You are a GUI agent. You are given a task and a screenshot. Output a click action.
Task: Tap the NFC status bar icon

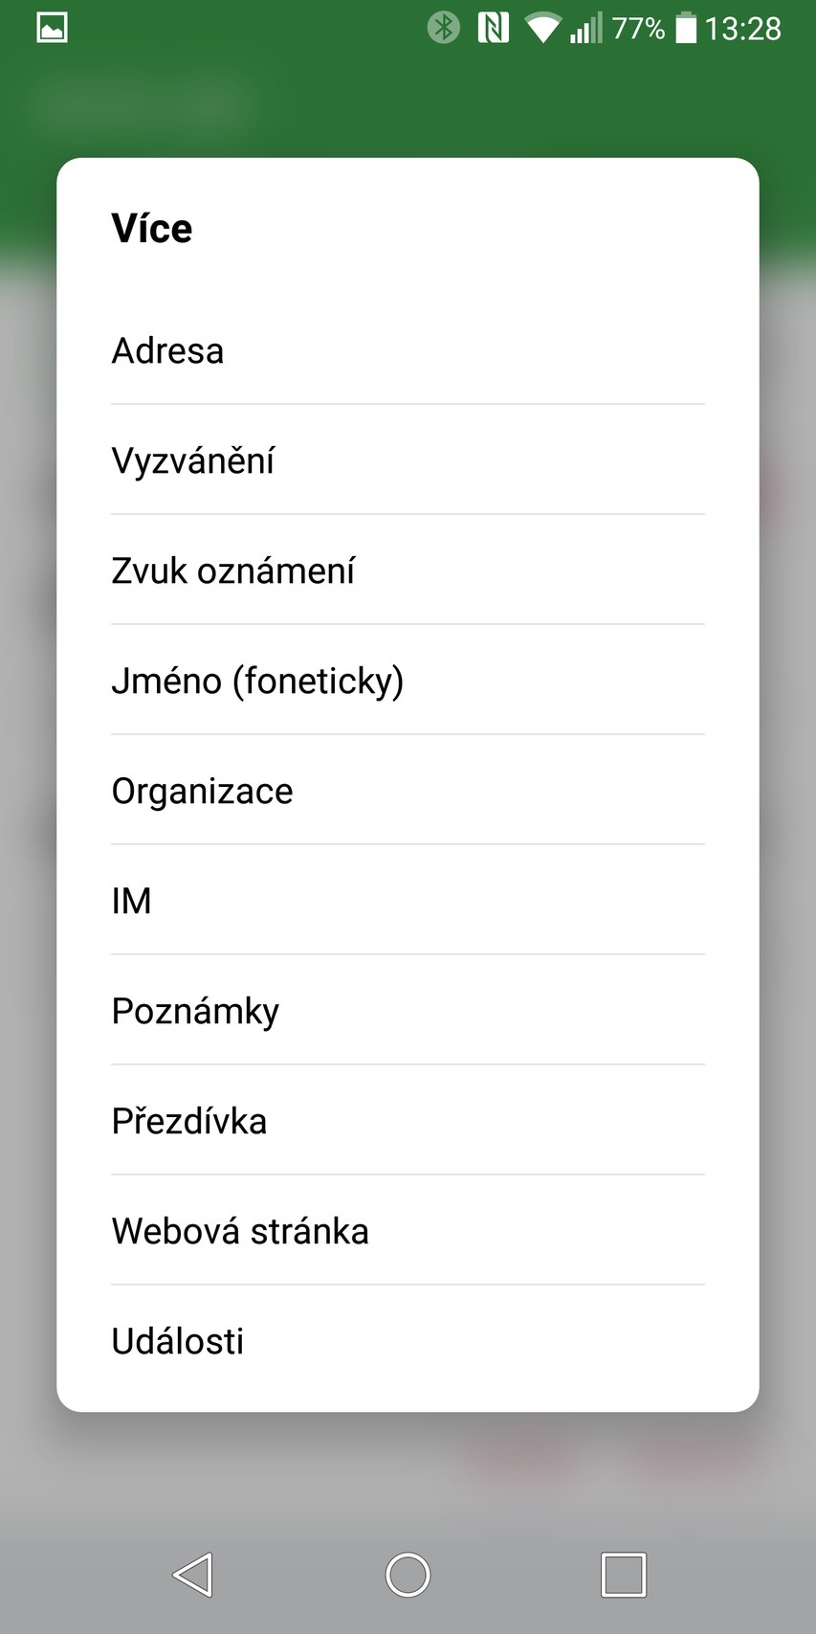click(493, 28)
